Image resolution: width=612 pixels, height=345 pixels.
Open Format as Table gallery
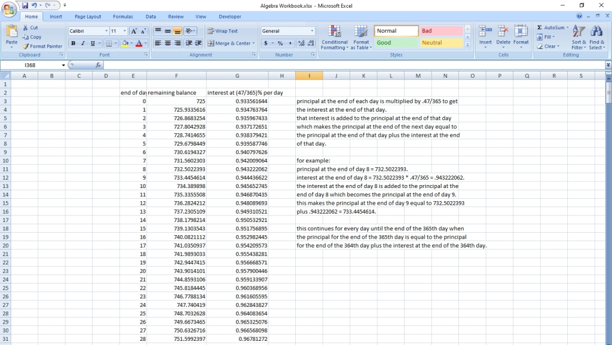[x=361, y=38]
